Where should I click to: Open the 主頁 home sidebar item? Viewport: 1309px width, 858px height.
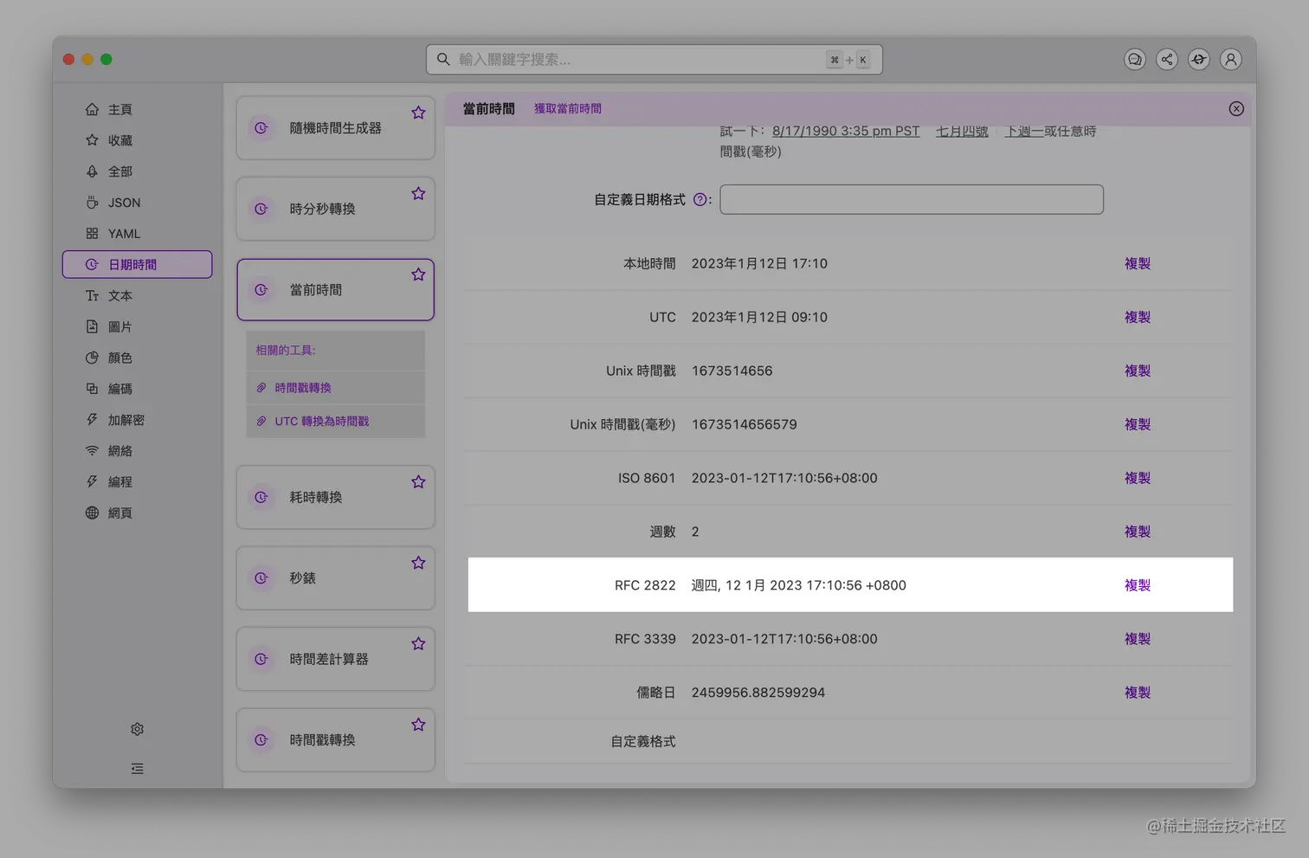pos(137,109)
